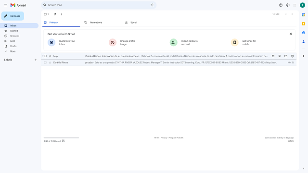Get add-ons plus icon
Viewport: 308px width, 173px height.
click(x=304, y=56)
